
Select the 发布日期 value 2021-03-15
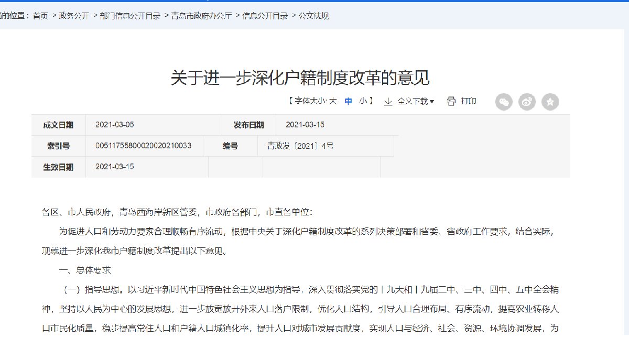coord(305,125)
